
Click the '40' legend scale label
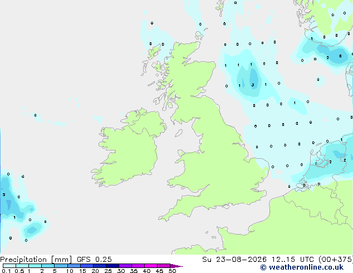pos(146,271)
